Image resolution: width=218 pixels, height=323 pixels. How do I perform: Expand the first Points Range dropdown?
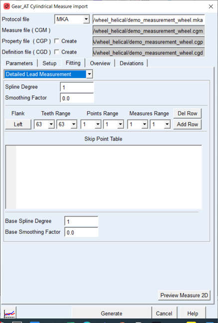[98, 124]
